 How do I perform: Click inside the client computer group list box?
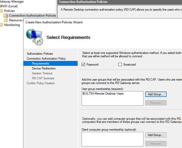click(x=112, y=139)
